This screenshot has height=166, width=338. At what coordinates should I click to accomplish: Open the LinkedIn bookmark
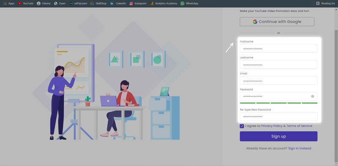tap(118, 3)
